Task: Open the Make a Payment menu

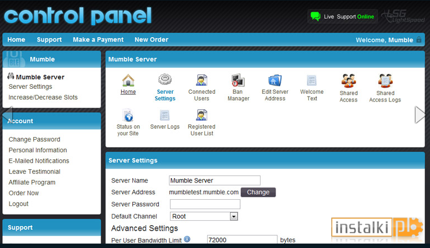Action: click(x=98, y=40)
